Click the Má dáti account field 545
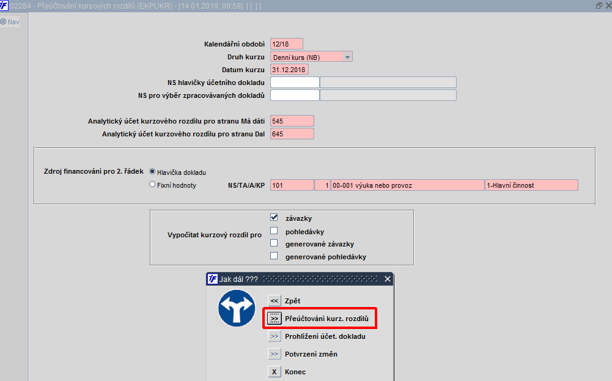This screenshot has height=381, width=612. (292, 121)
